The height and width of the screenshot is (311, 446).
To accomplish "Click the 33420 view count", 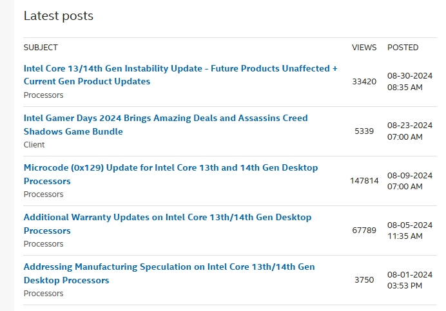I will 364,82.
